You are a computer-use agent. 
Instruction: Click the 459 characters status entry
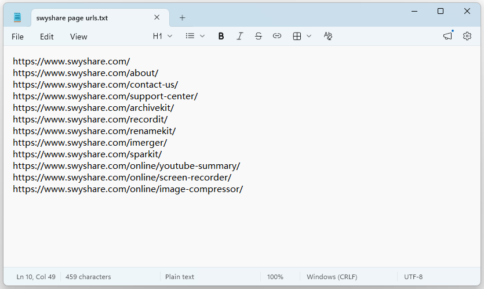pyautogui.click(x=88, y=277)
